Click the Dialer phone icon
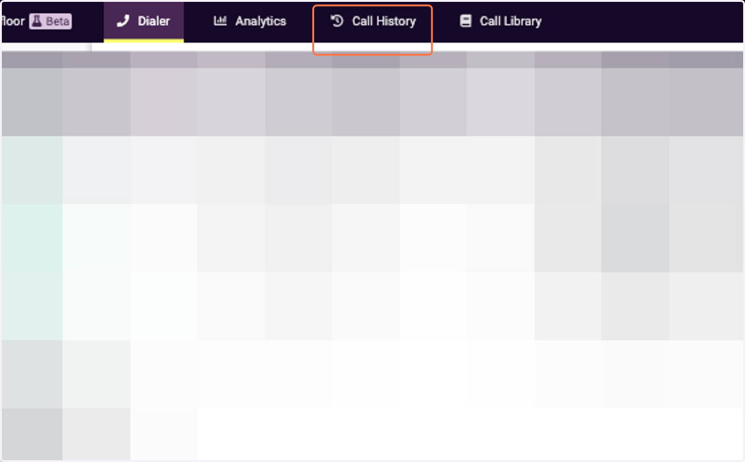The height and width of the screenshot is (462, 745). click(x=123, y=21)
